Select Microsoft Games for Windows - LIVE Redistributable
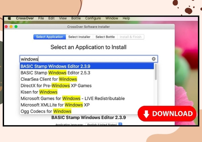 pyautogui.click(x=87, y=98)
